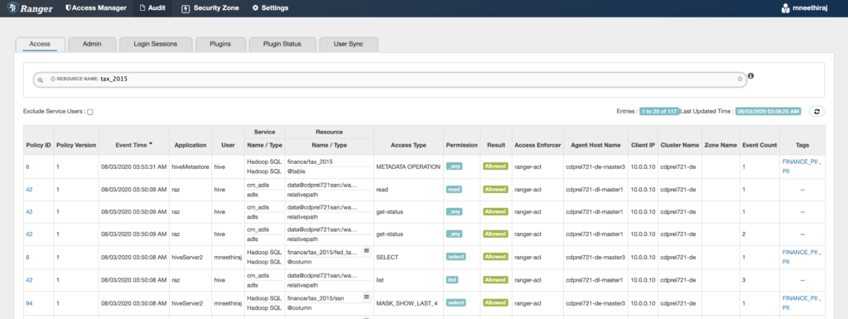848x319 pixels.
Task: Click finance/tax_2015 resource name cell
Action: pyautogui.click(x=310, y=162)
